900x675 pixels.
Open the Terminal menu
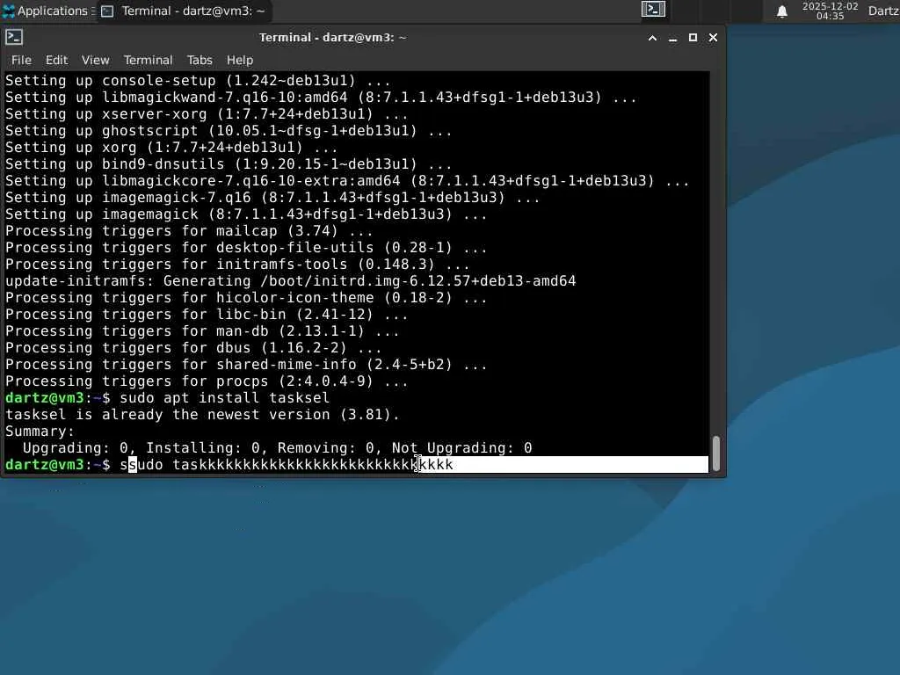coord(148,60)
